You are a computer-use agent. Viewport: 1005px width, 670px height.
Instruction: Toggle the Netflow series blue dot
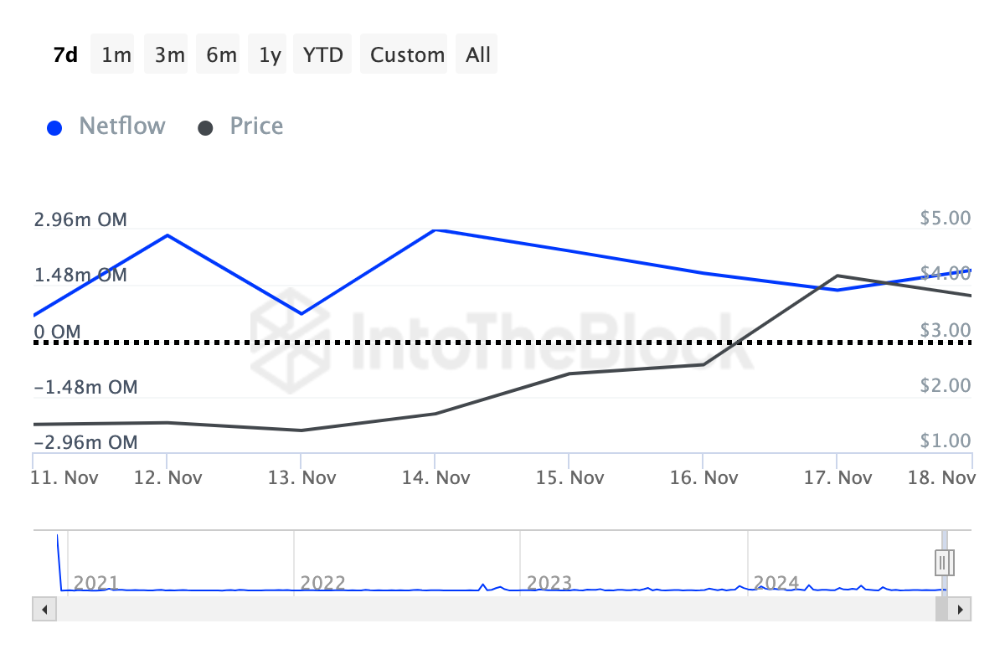coord(54,128)
